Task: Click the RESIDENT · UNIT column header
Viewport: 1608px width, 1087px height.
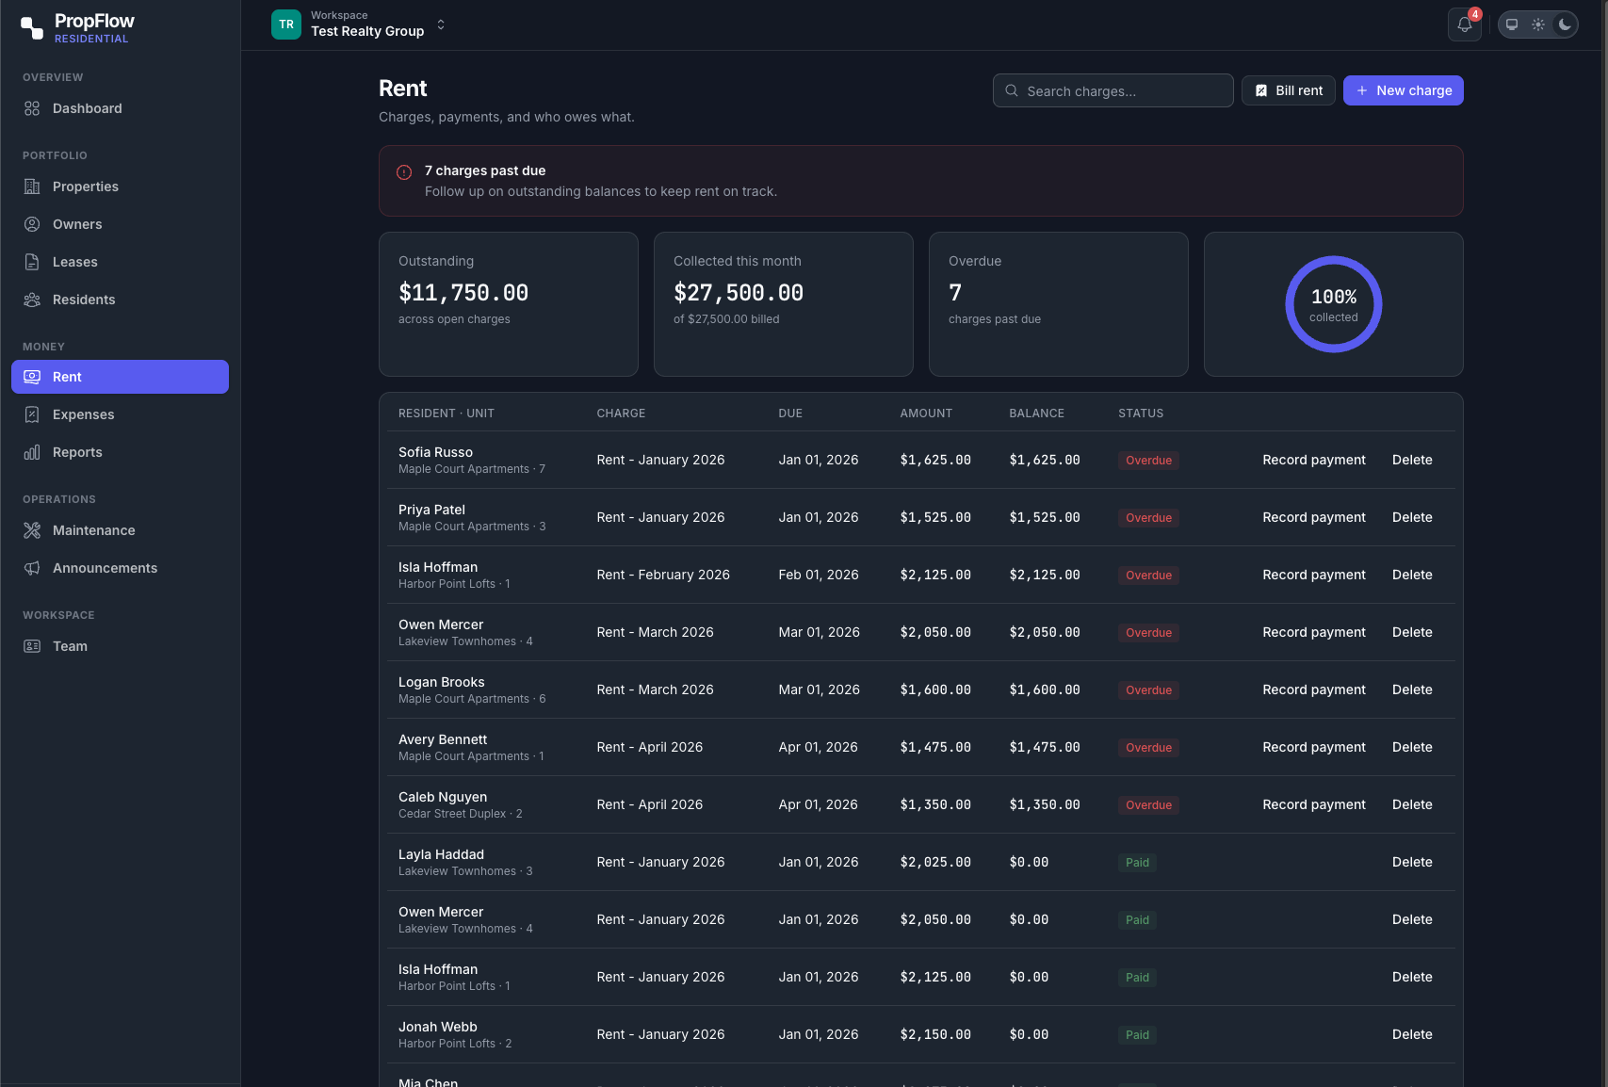Action: pos(447,414)
